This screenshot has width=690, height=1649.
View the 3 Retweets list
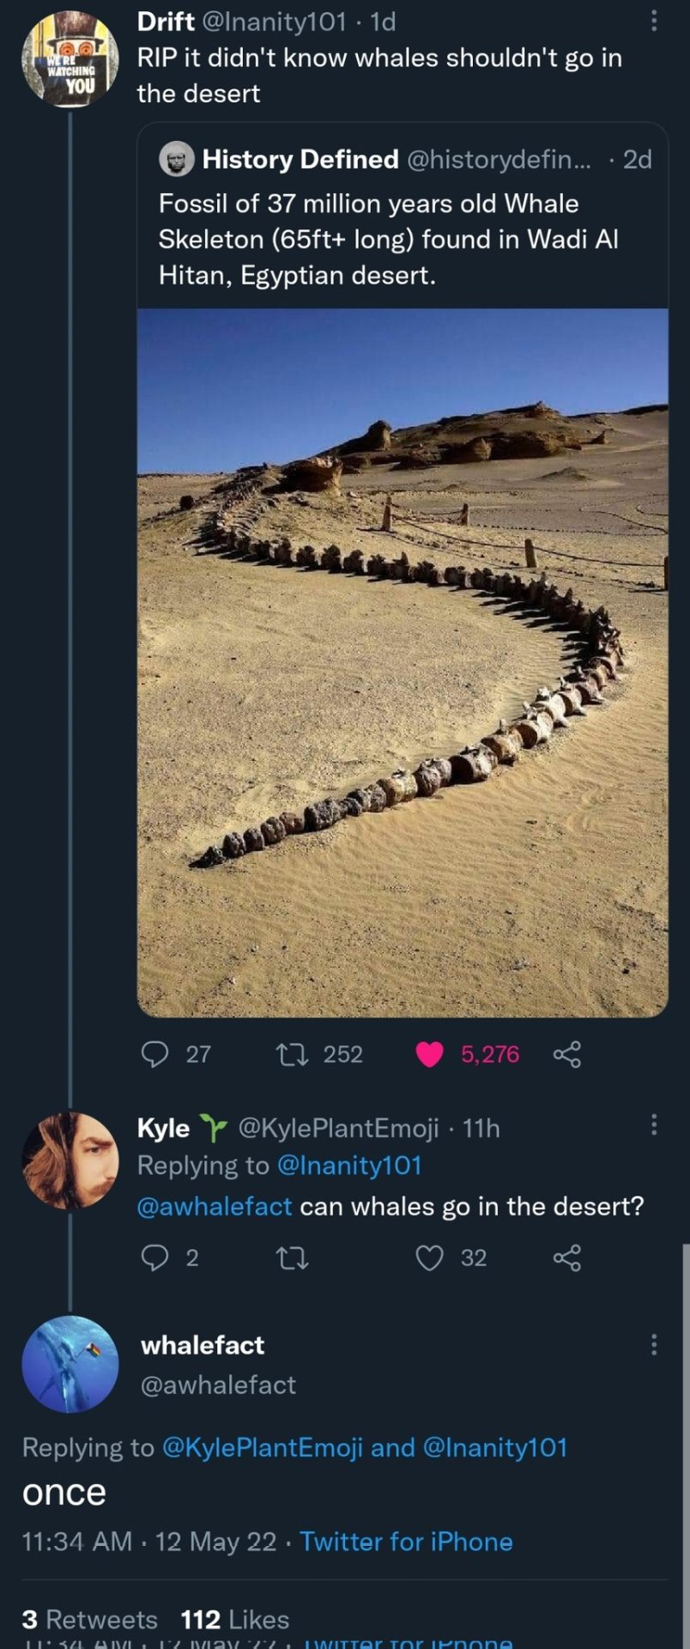[x=89, y=1619]
